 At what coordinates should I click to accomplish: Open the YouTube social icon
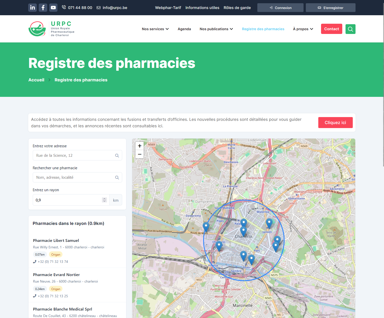coord(53,7)
